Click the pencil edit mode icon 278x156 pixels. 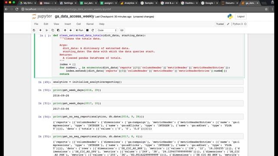click(x=228, y=24)
